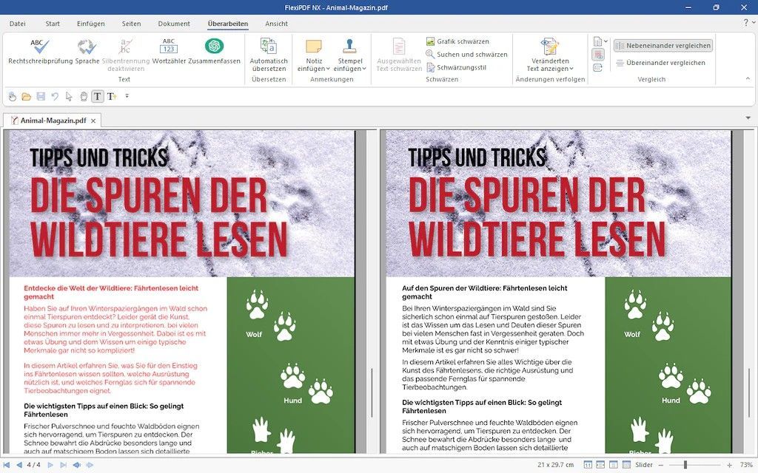758x473 pixels.
Task: Open Schwärzungsstil settings
Action: pos(460,67)
